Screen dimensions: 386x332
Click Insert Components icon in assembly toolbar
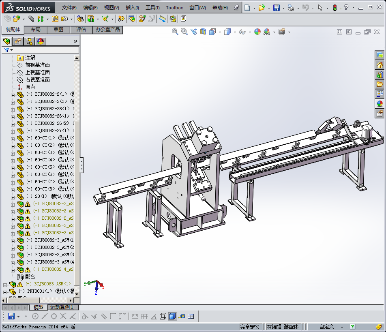pyautogui.click(x=17, y=19)
